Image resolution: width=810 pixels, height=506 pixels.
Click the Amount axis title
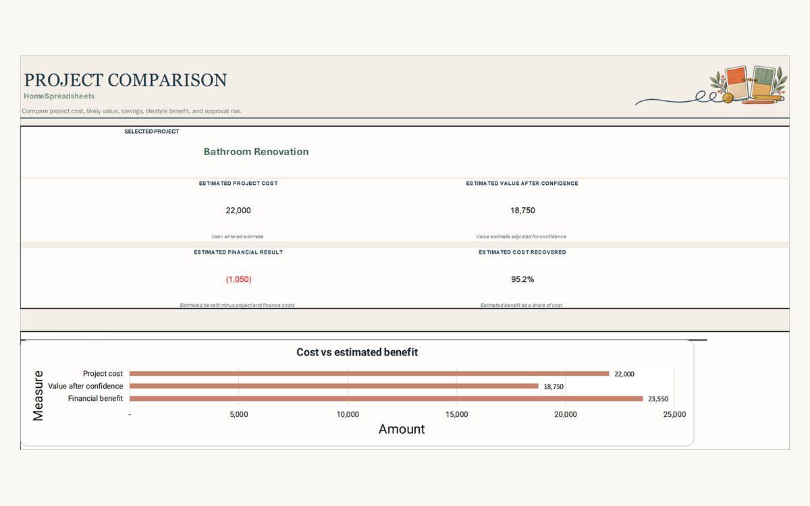pyautogui.click(x=402, y=429)
